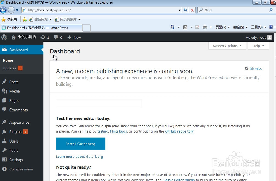Screen dimensions: 276x181
Task: Click the RSS feeds toolbar icon
Action: (185, 27)
